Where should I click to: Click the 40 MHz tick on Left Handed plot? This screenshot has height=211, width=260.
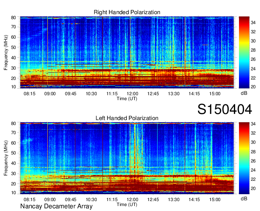pyautogui.click(x=13, y=163)
